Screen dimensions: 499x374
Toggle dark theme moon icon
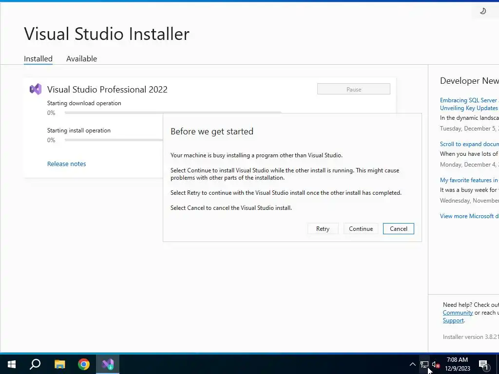tap(483, 11)
